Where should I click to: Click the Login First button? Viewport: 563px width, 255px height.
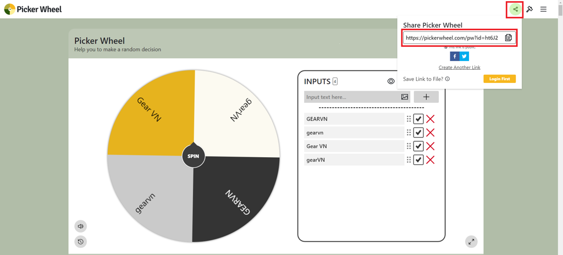tap(499, 79)
